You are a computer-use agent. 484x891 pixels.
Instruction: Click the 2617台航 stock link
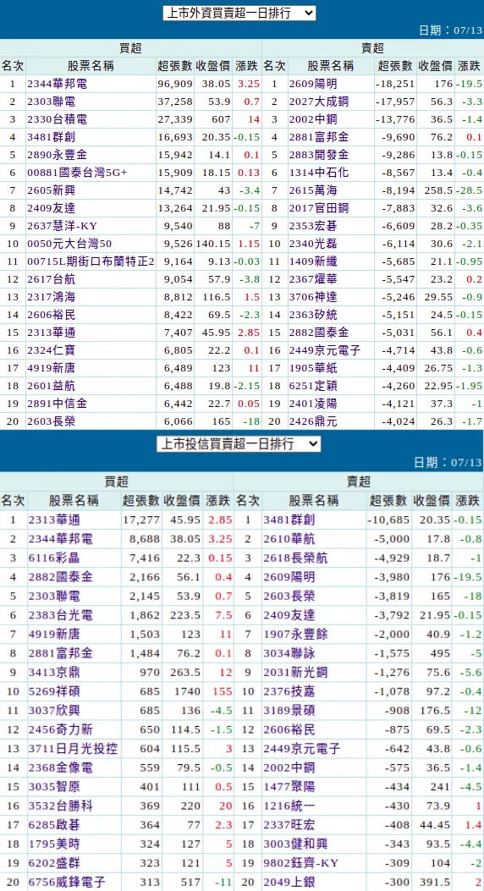[x=51, y=279]
